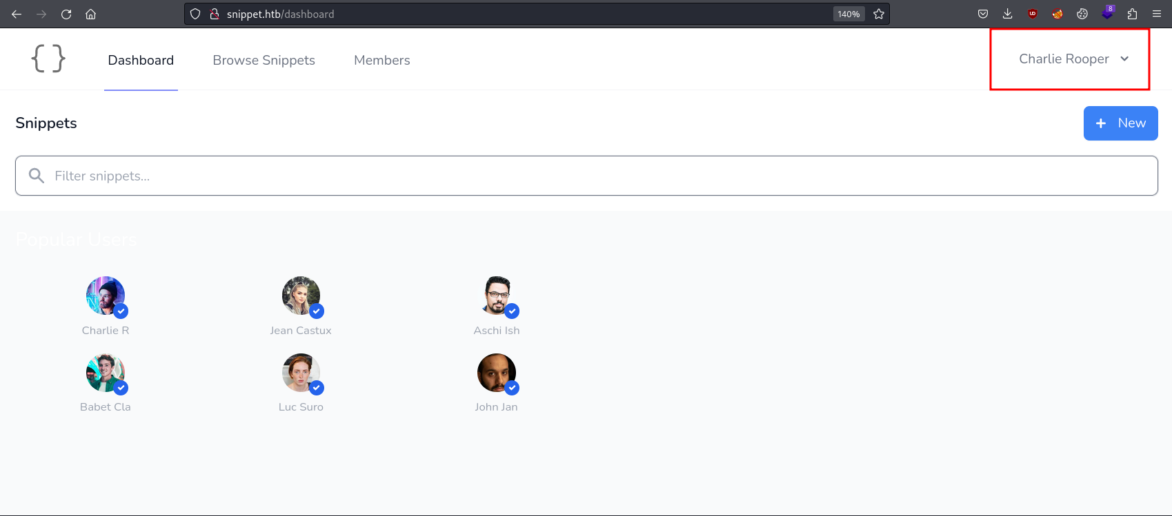Switch to the Browse Snippets tab

click(x=264, y=60)
